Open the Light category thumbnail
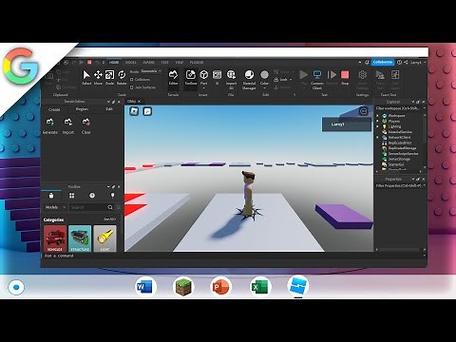This screenshot has width=456, height=342. tap(104, 238)
